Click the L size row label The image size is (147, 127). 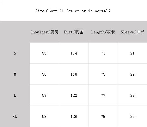15,95
